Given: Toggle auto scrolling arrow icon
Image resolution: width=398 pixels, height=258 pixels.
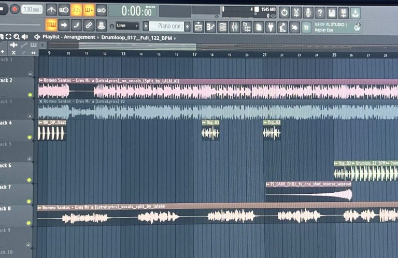Looking at the screenshot, I should 64,25.
